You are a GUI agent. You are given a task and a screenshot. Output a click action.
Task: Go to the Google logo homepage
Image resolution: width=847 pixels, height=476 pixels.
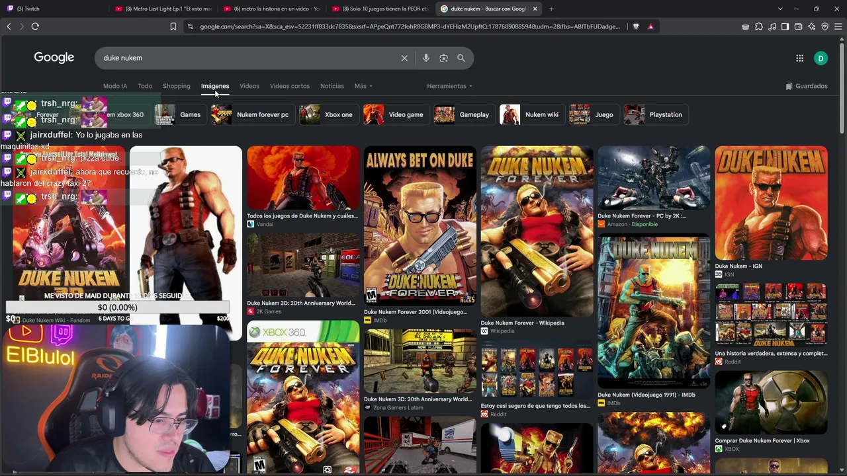coord(54,58)
